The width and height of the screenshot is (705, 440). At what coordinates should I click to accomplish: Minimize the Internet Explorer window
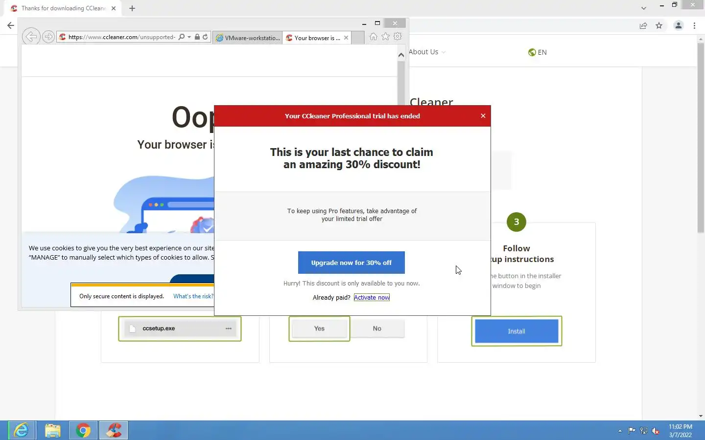point(364,23)
